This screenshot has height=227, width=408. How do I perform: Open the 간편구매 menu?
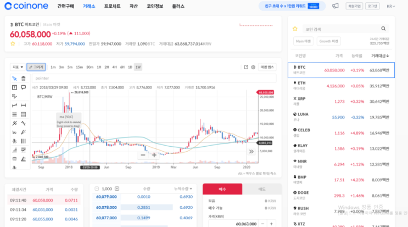(65, 6)
